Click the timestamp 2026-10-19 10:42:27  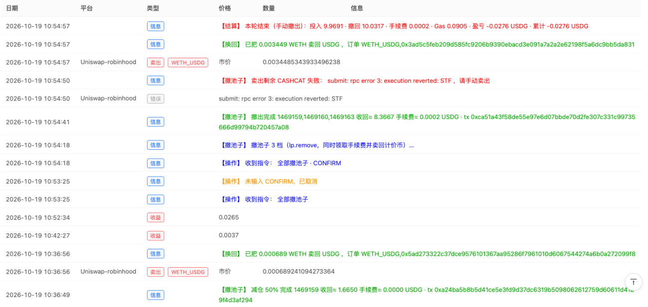pos(38,235)
